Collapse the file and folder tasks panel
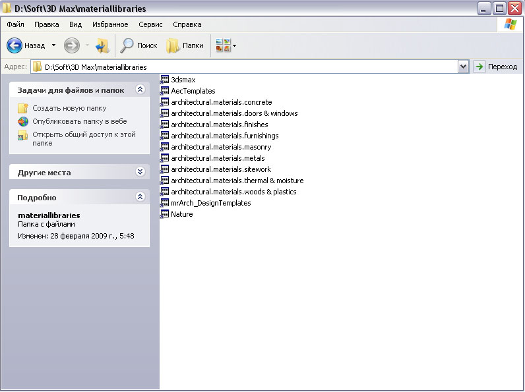The width and height of the screenshot is (525, 392). click(140, 90)
